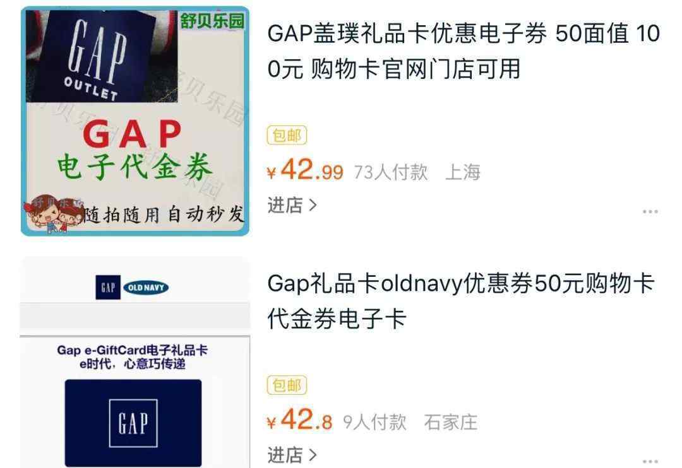Click the navy GAP gift card image
Screen dimensions: 682x468
coord(133,423)
